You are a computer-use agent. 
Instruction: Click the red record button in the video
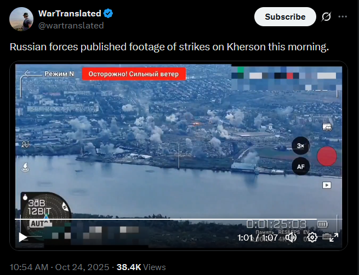click(x=327, y=156)
